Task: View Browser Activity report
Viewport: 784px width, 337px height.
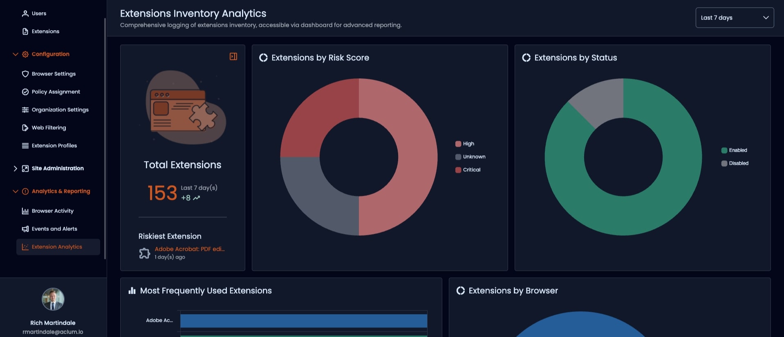Action: tap(58, 211)
